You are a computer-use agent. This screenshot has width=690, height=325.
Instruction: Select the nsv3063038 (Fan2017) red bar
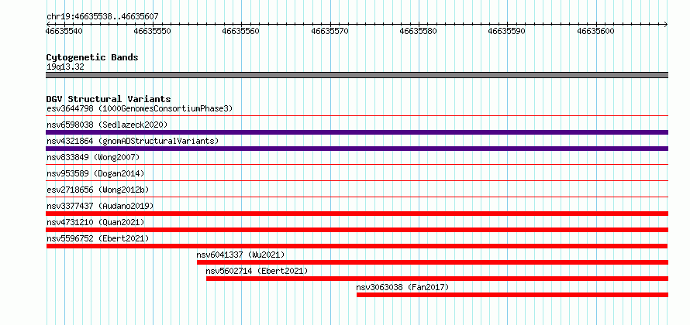click(512, 295)
